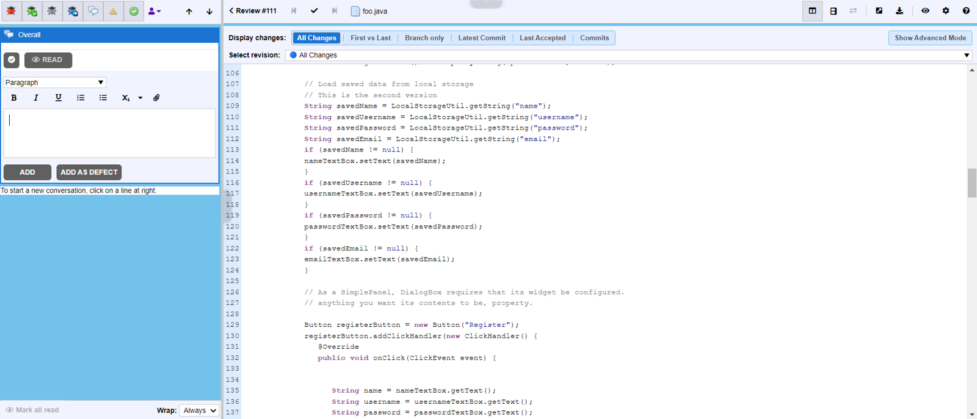
Task: Filter by comments using speech bubbles icon
Action: click(x=93, y=11)
